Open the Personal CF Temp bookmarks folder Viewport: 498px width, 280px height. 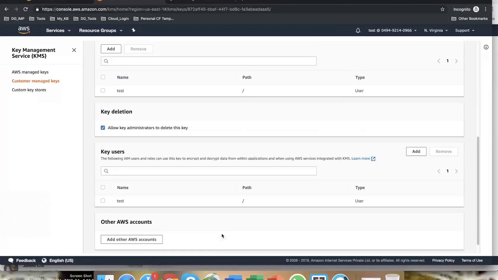154,19
